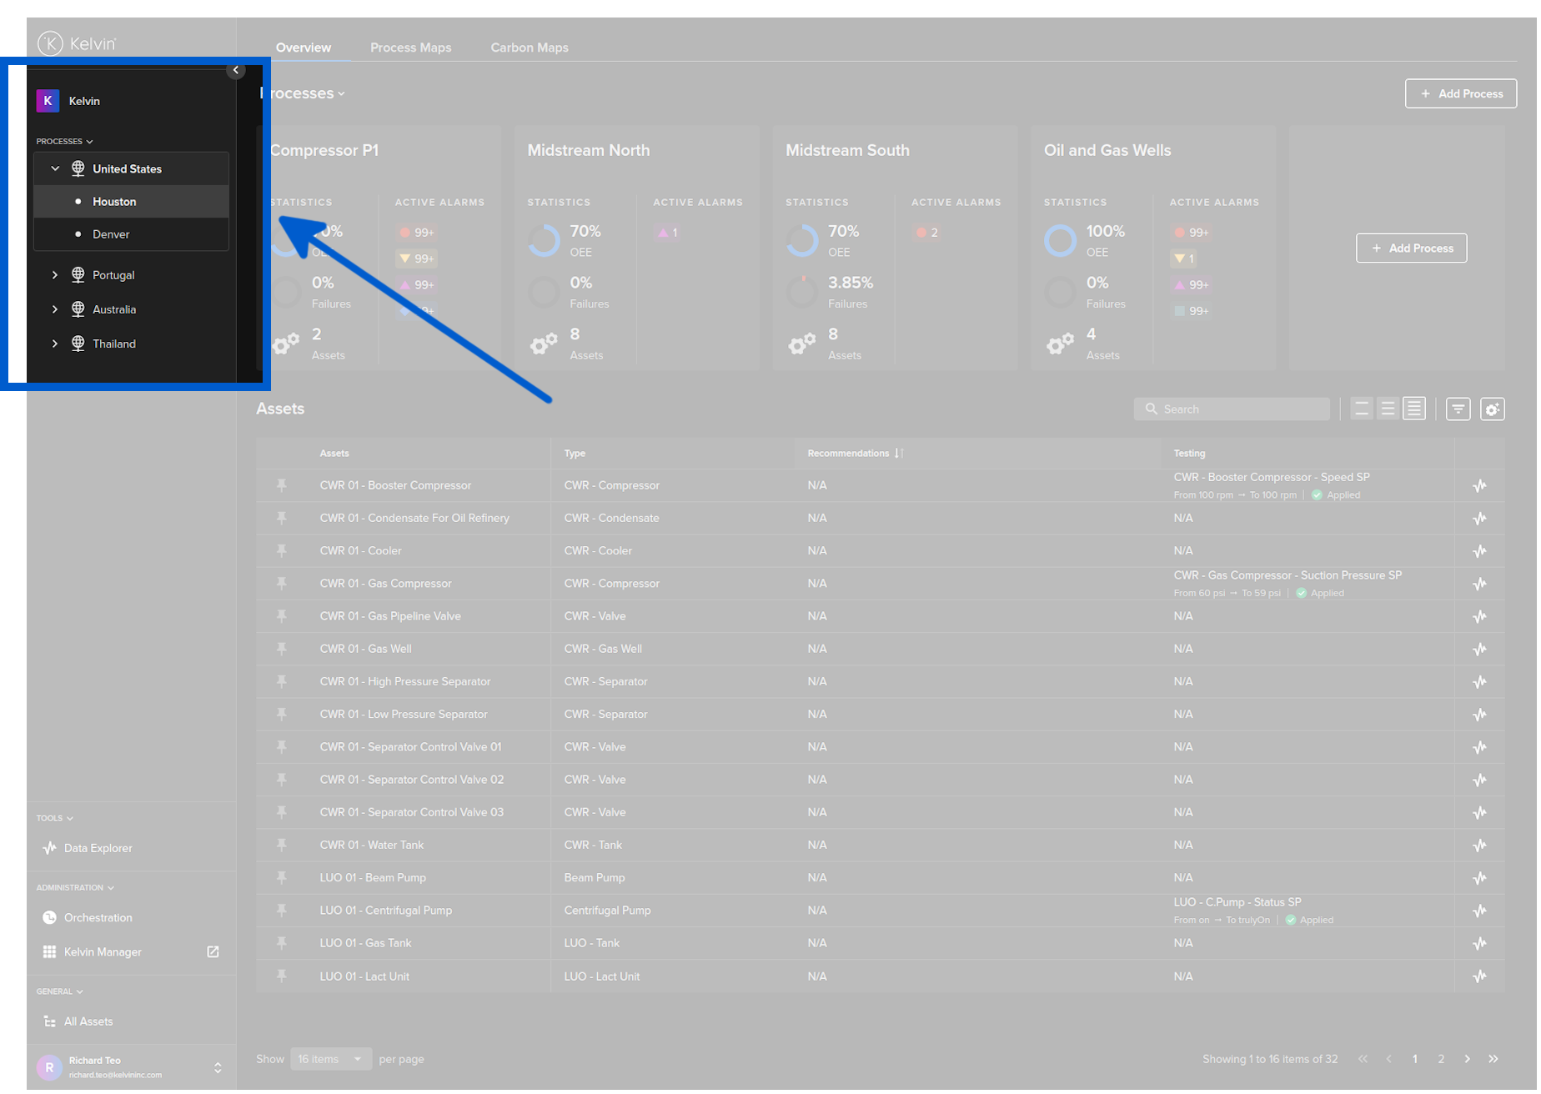The height and width of the screenshot is (1094, 1541).
Task: Expand the Portugal process group
Action: (x=55, y=274)
